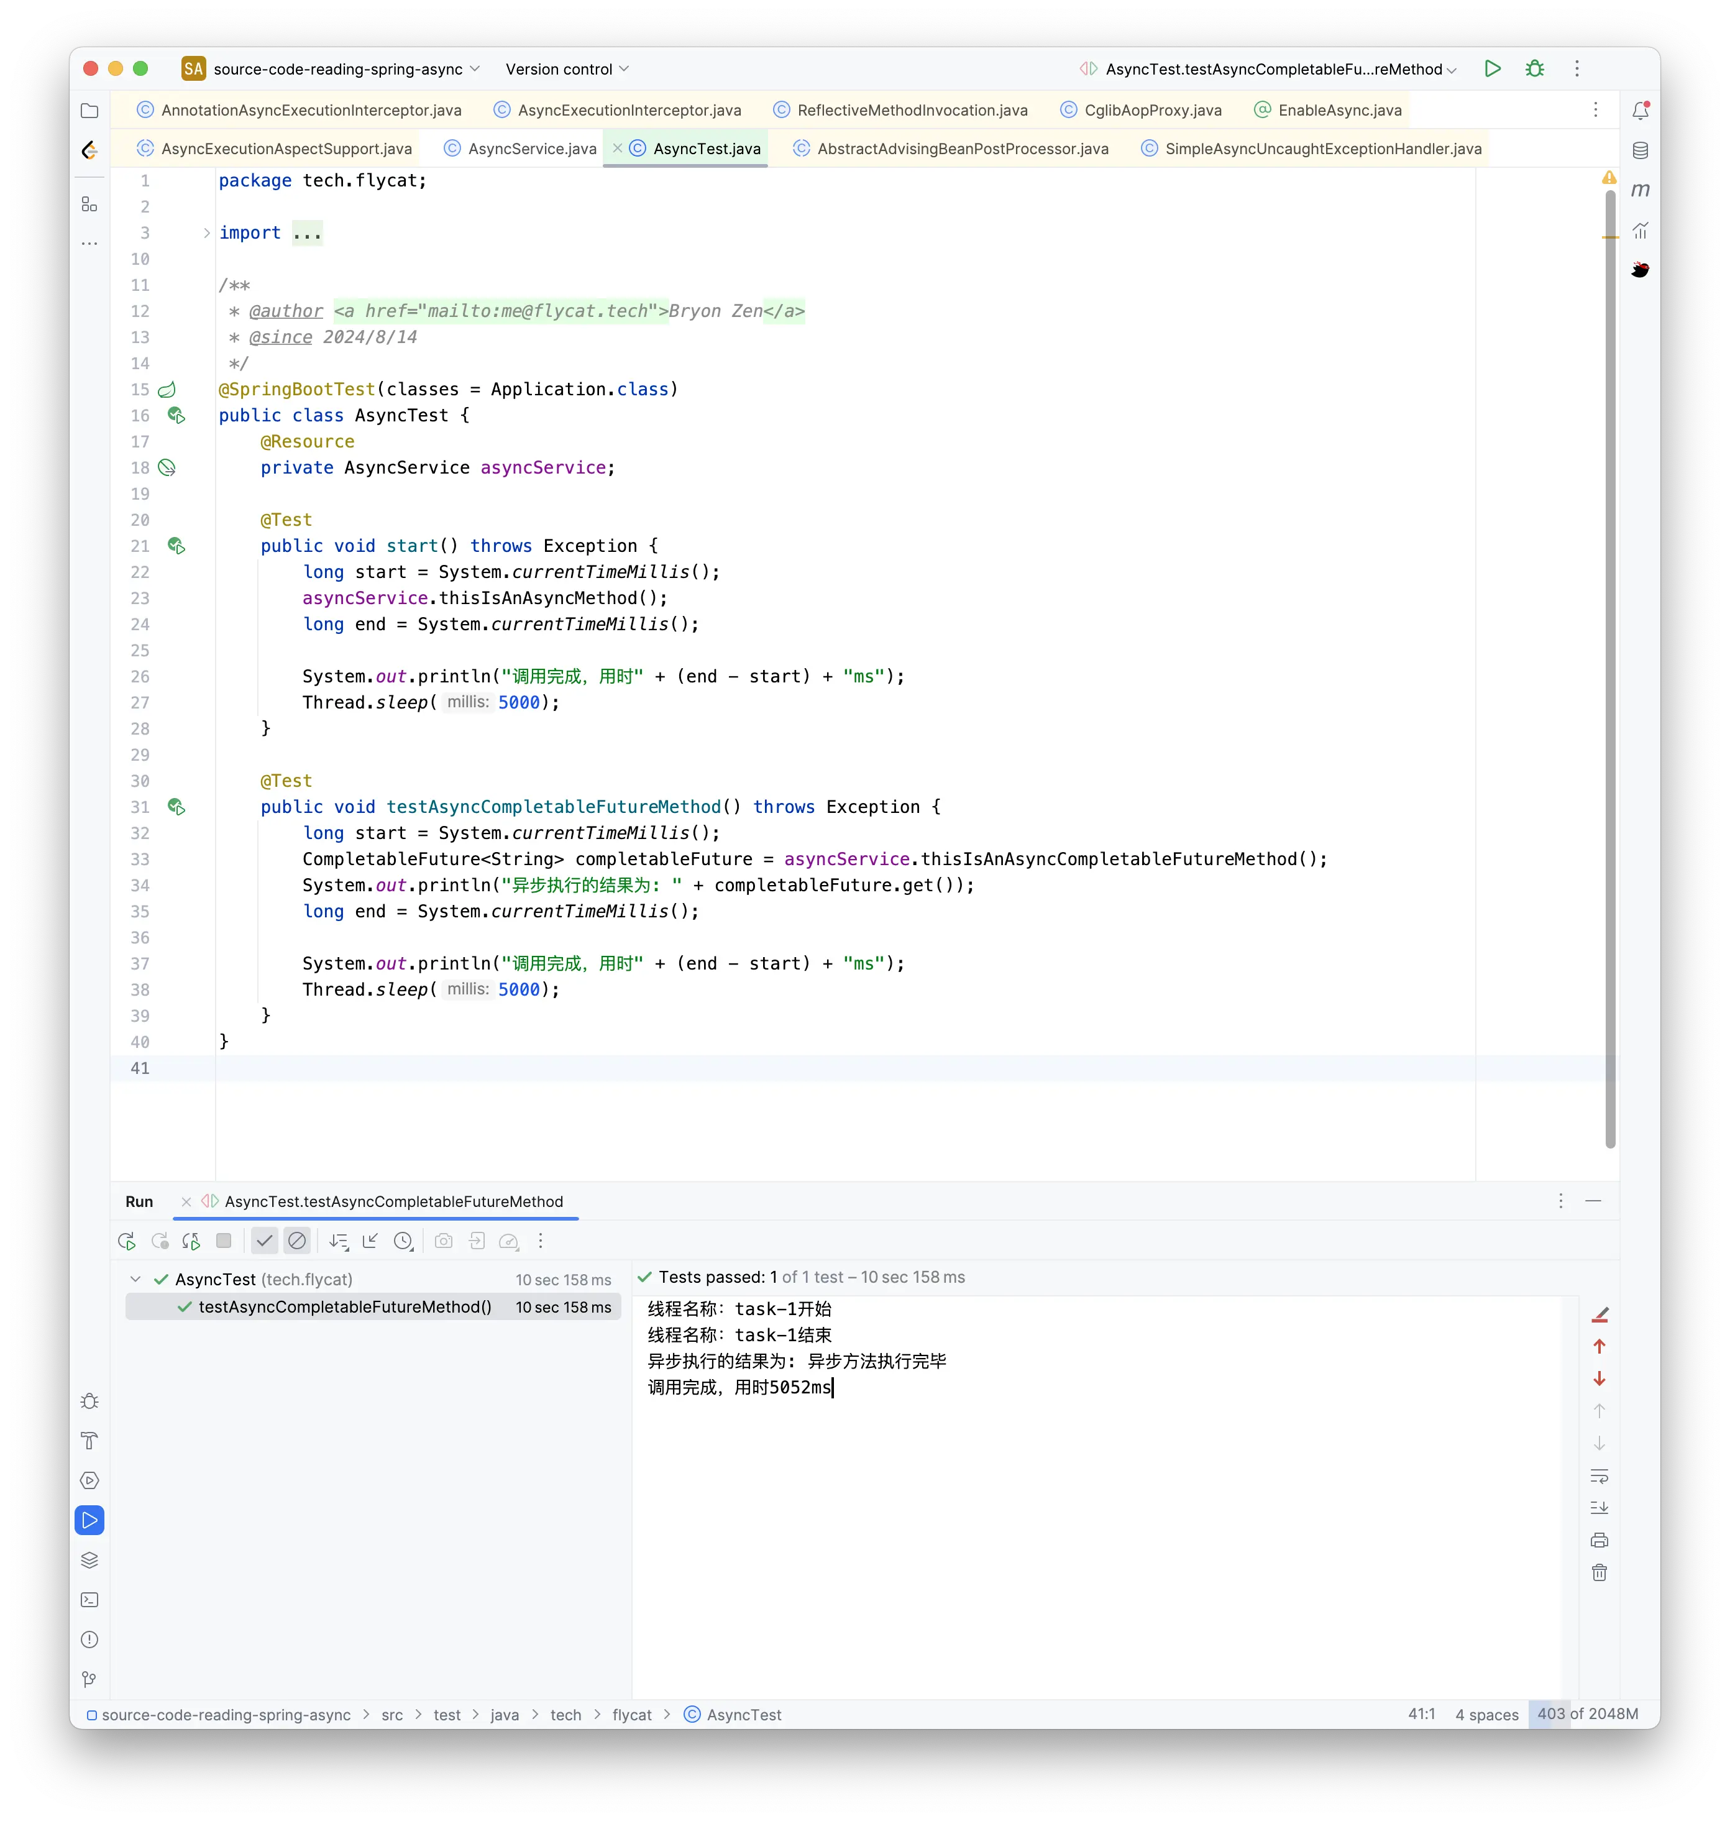Image resolution: width=1730 pixels, height=1821 pixels.
Task: Click the editor vertical scrollbar
Action: (1610, 669)
